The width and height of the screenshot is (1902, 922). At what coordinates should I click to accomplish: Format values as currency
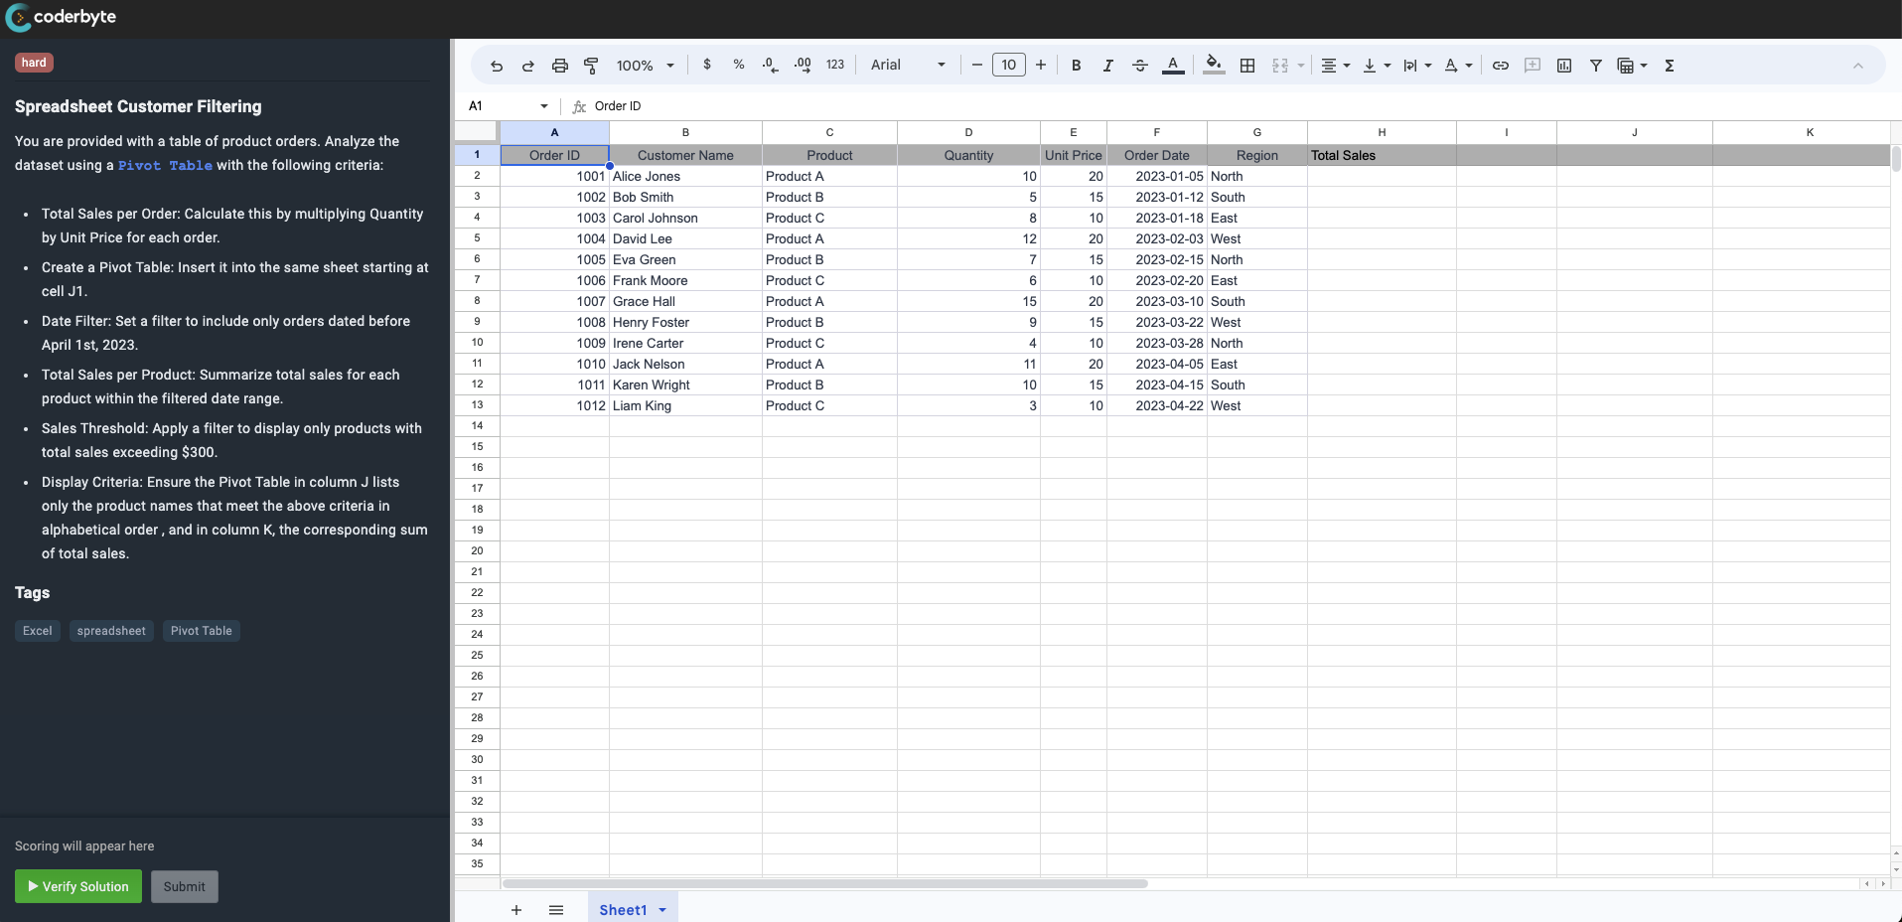(x=707, y=65)
